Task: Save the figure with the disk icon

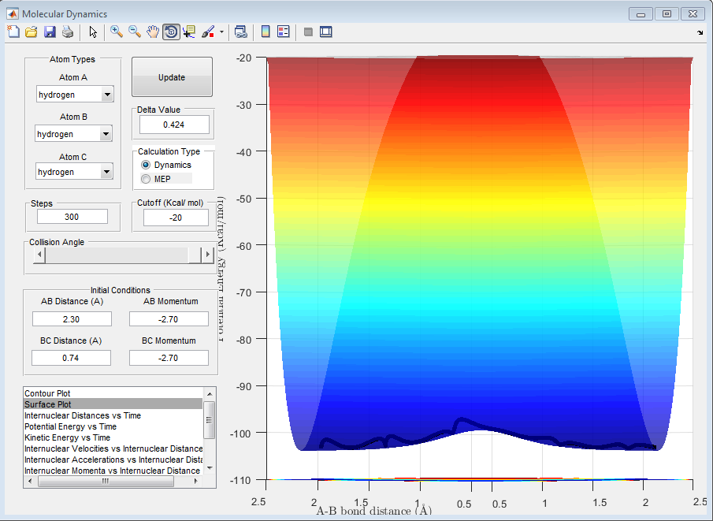Action: pyautogui.click(x=50, y=32)
